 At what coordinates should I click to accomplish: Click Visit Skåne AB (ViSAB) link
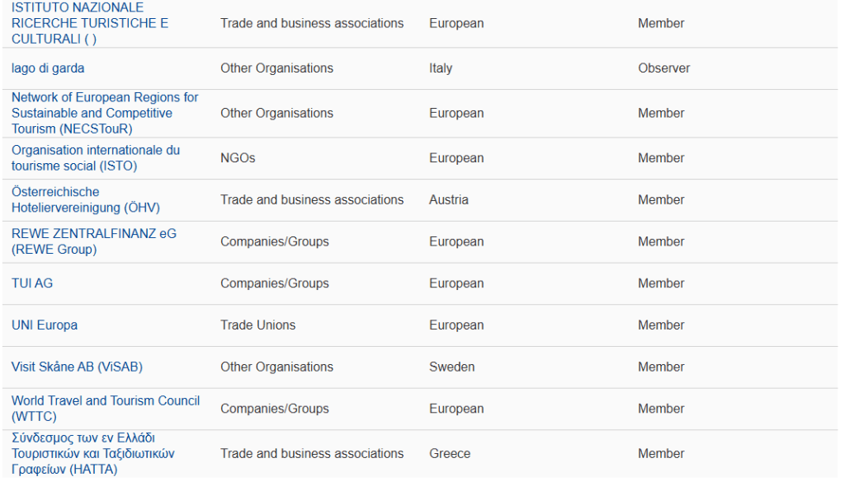(77, 367)
